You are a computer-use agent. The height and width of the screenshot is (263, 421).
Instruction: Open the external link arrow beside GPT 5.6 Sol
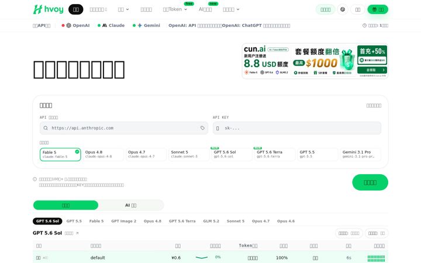pos(77,233)
